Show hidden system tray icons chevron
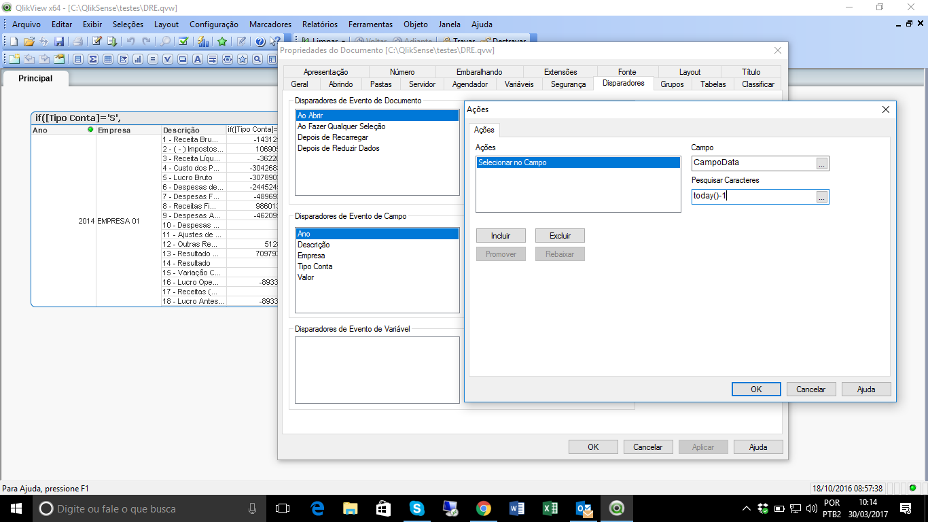The width and height of the screenshot is (928, 522). [x=746, y=508]
